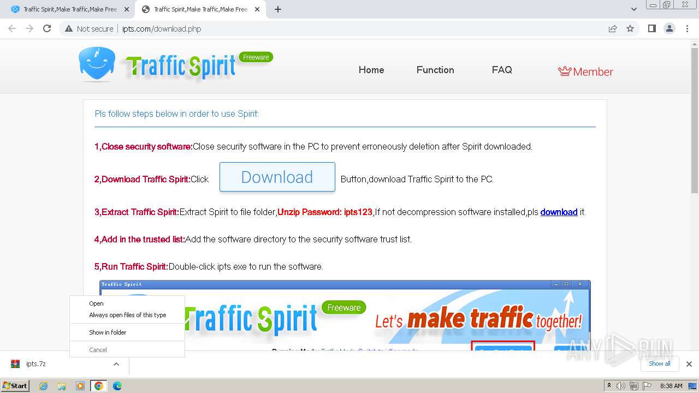Click Chrome icon in taskbar
The height and width of the screenshot is (393, 699).
pyautogui.click(x=99, y=386)
